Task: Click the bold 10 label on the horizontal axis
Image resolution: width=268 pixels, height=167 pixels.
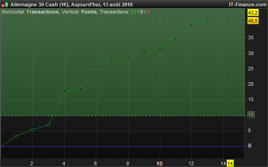Action: (159, 163)
